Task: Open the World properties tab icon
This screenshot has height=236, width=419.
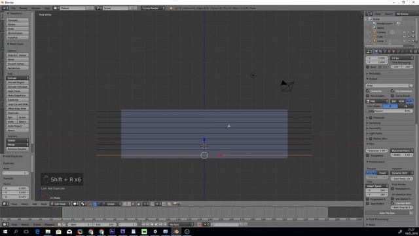Action: point(389,51)
